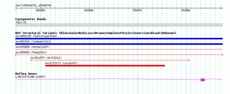Open the nsv435858 (Korbel2007) label
Viewport: 230px width, 94px height.
tap(33, 47)
